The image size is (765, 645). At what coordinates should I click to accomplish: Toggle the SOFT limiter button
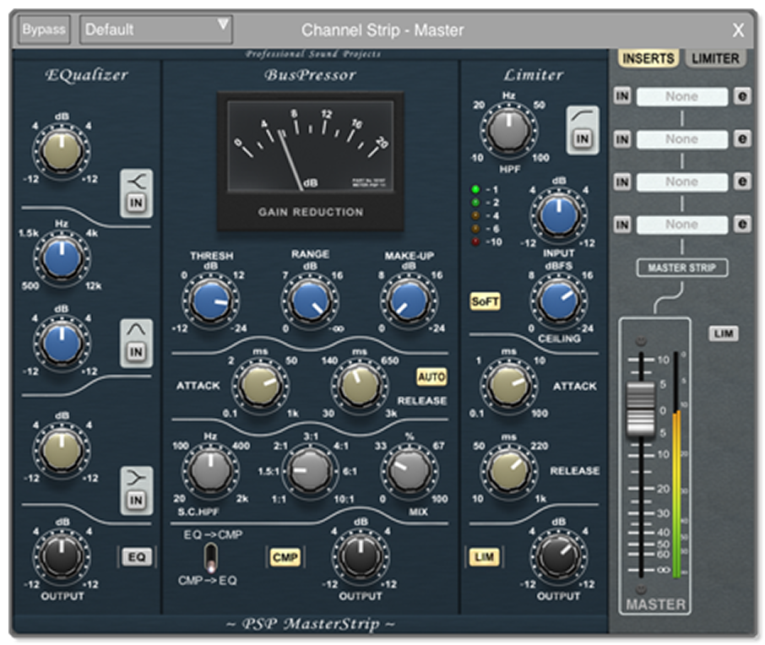pyautogui.click(x=485, y=301)
